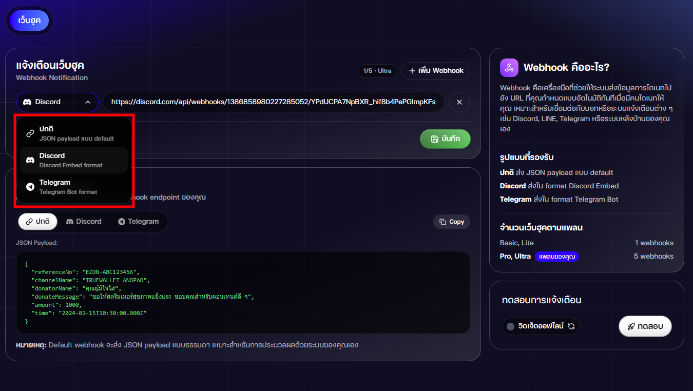This screenshot has height=391, width=693.
Task: Click the Webhook คืออะไร? heading
Action: (566, 67)
